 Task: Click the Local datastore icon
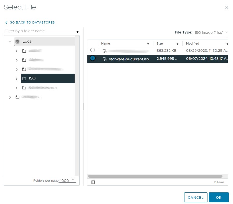[x=17, y=42]
